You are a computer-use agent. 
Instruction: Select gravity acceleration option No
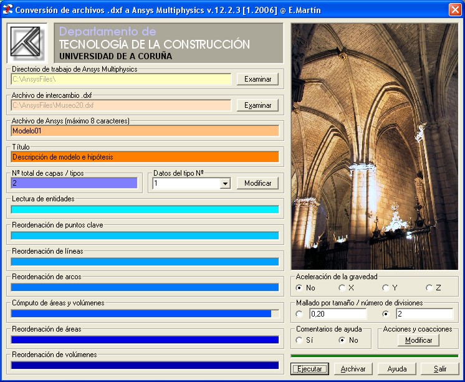pos(300,288)
